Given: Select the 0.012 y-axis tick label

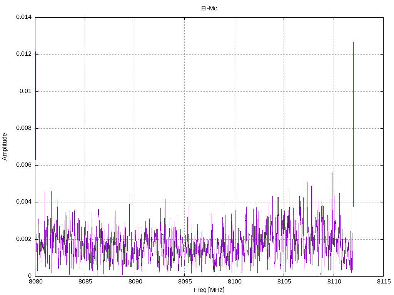Looking at the screenshot, I should [x=23, y=54].
